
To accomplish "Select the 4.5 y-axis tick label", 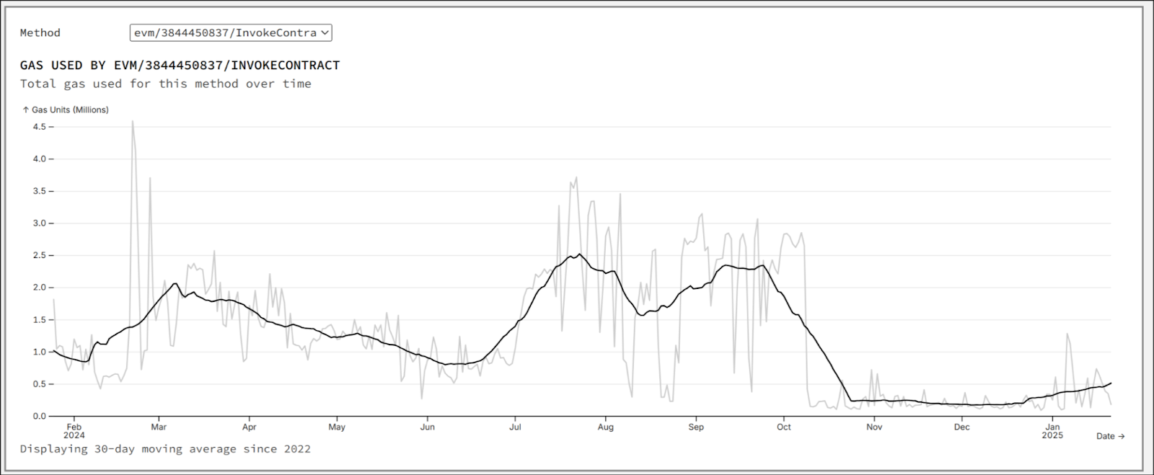I will (x=39, y=127).
